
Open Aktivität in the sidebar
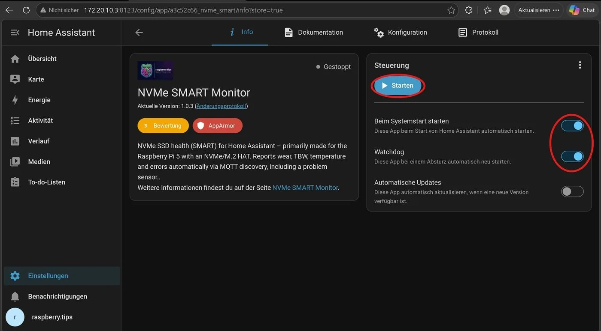(x=61, y=120)
